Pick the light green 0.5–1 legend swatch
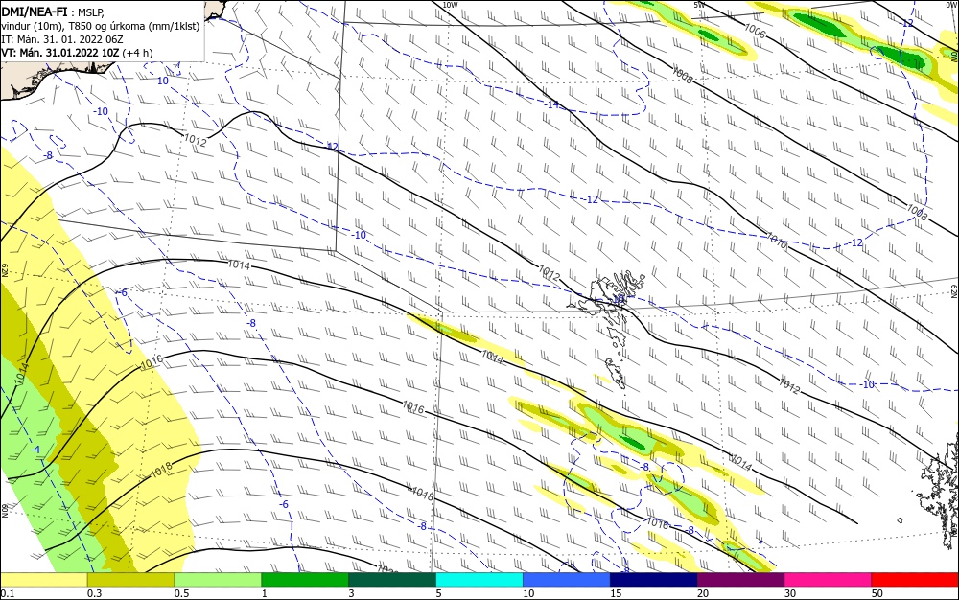959x600 pixels. [x=218, y=580]
